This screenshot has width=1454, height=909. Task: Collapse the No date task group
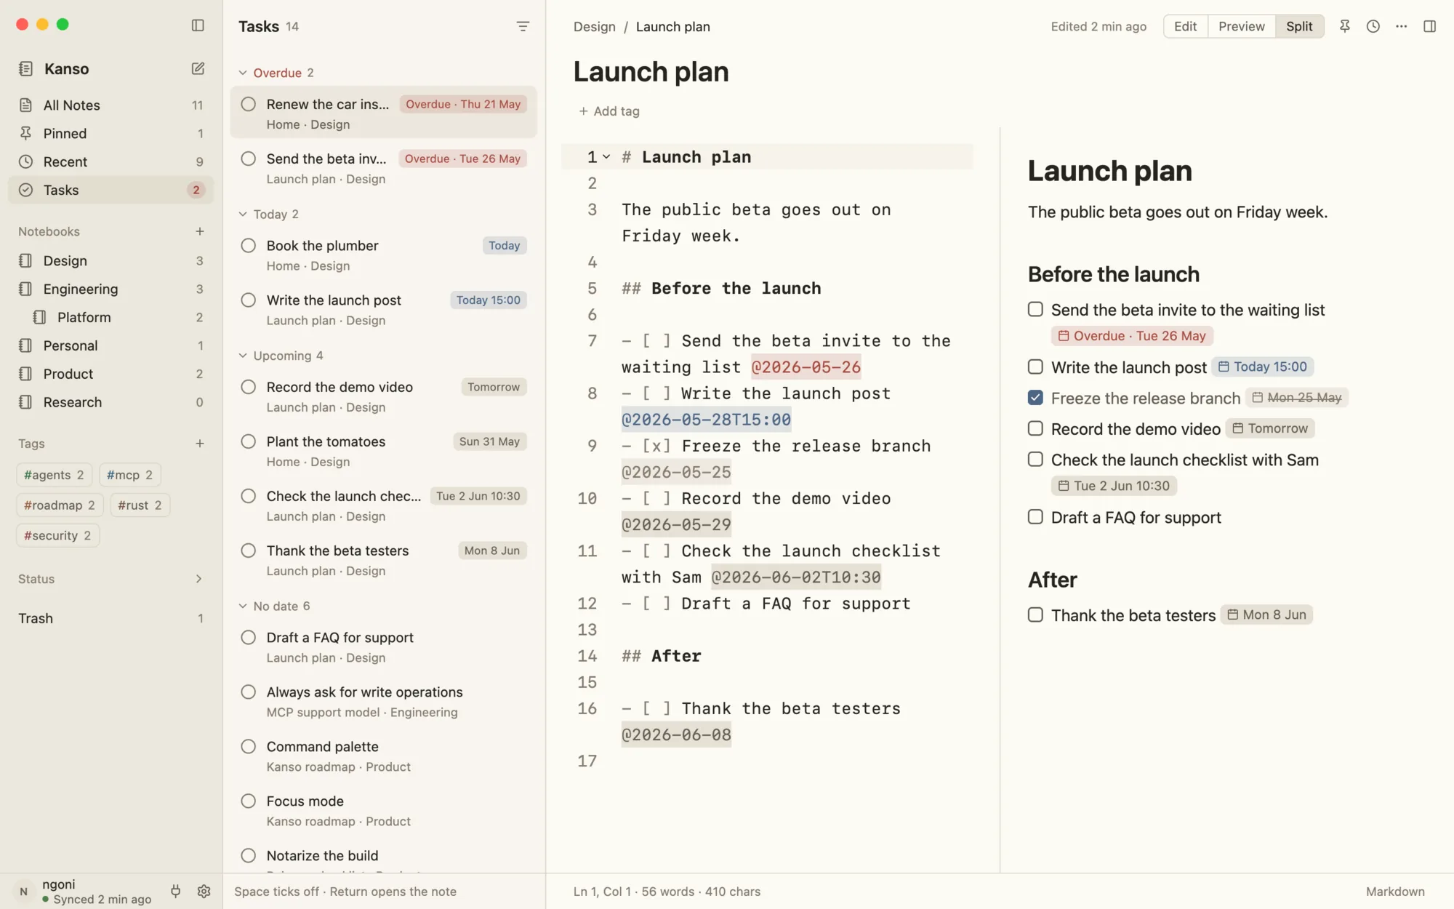(243, 606)
